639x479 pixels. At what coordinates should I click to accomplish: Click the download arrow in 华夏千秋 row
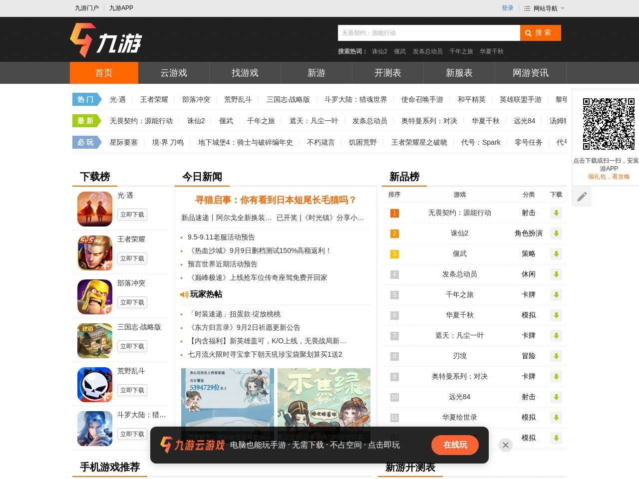click(x=556, y=315)
